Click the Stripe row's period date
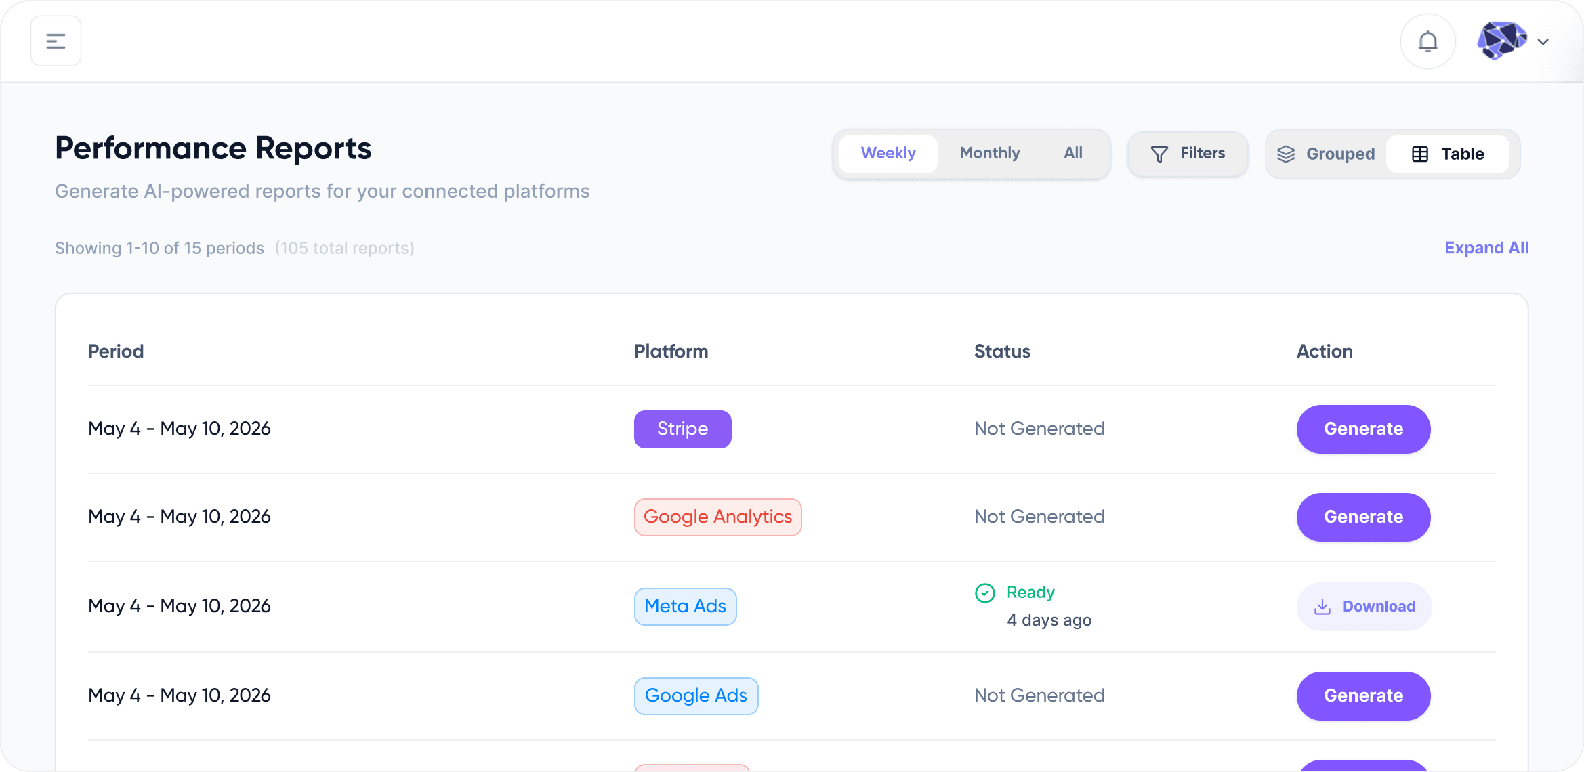The height and width of the screenshot is (772, 1584). pos(180,429)
